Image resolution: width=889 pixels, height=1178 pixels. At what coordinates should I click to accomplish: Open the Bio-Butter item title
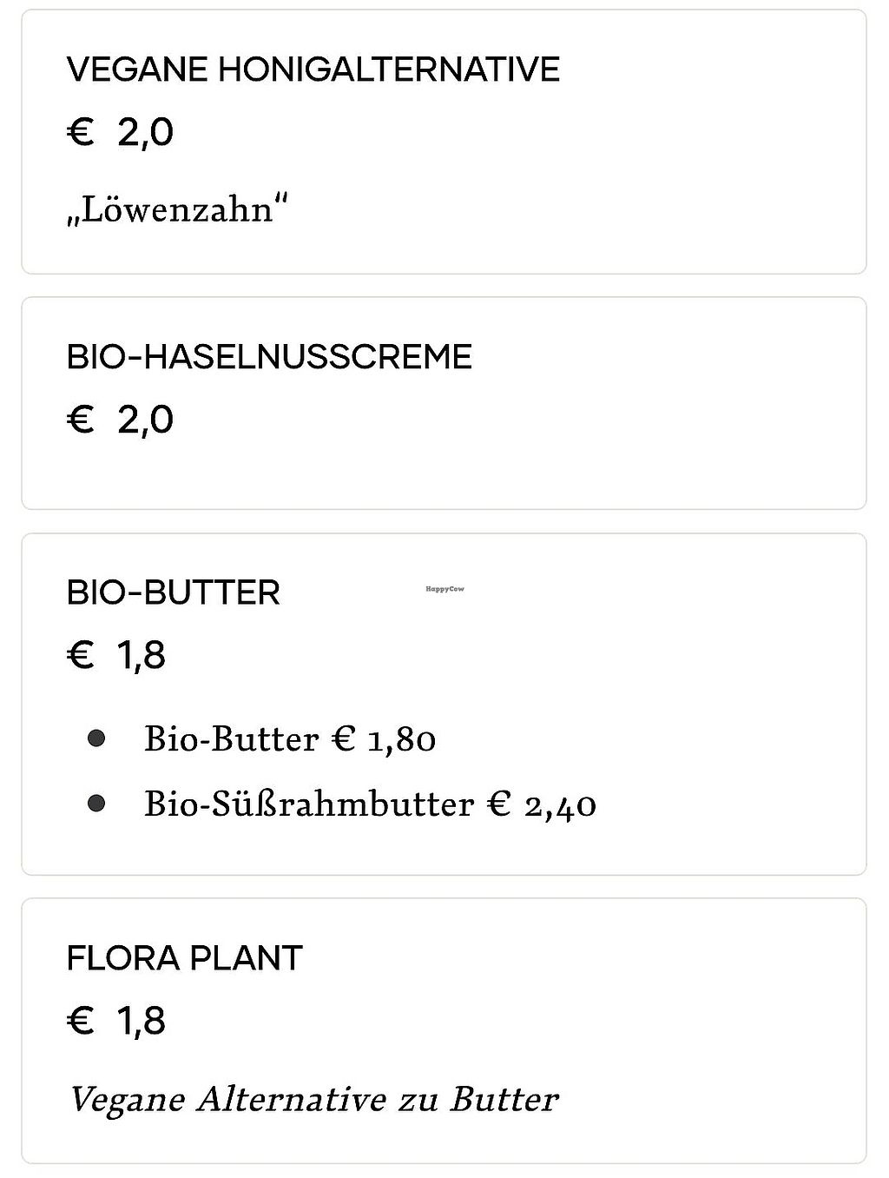(173, 593)
